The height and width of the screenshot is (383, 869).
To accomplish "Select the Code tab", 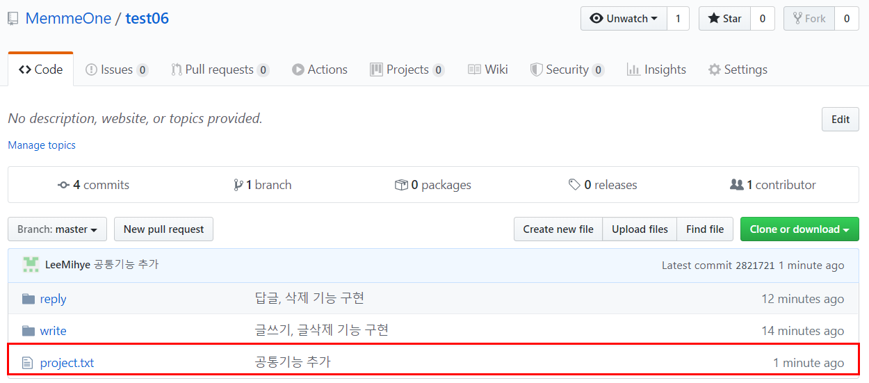I will [40, 70].
